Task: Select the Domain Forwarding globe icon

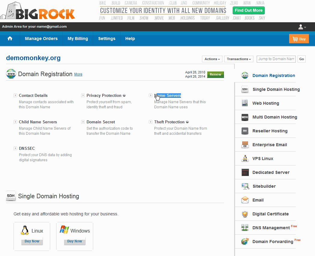Action: point(245,242)
